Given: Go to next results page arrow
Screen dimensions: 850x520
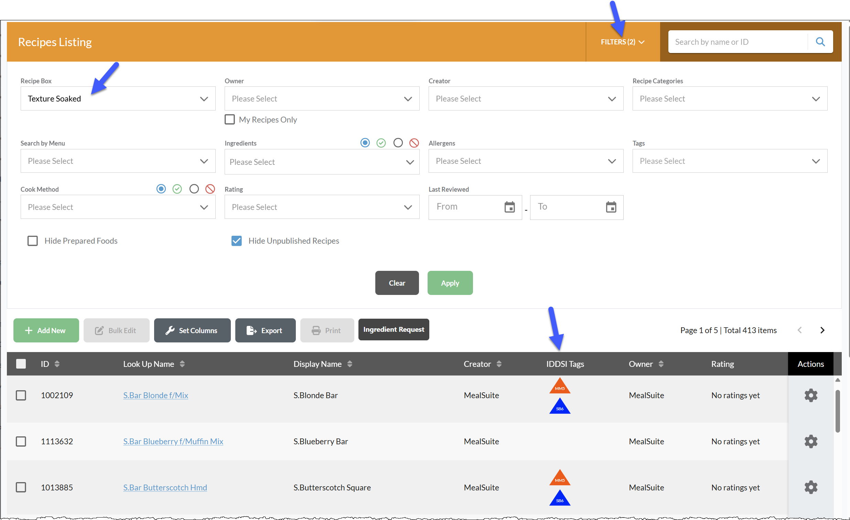Looking at the screenshot, I should tap(822, 330).
